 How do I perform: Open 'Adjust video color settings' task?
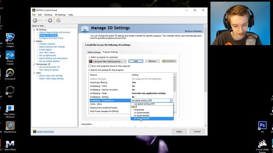(x=51, y=76)
